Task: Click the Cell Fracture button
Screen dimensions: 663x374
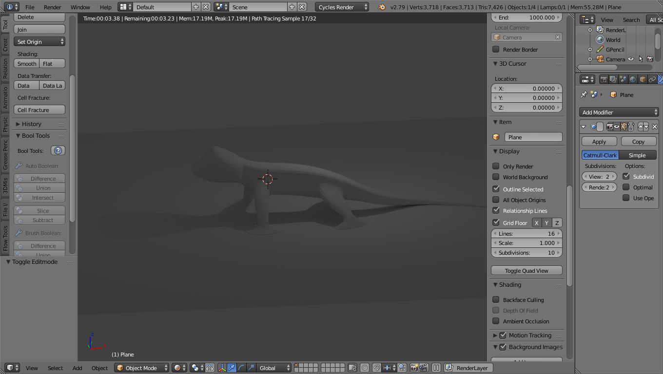Action: click(x=39, y=110)
